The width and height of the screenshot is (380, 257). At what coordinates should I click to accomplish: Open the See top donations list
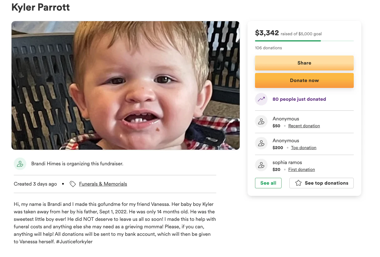click(x=322, y=183)
